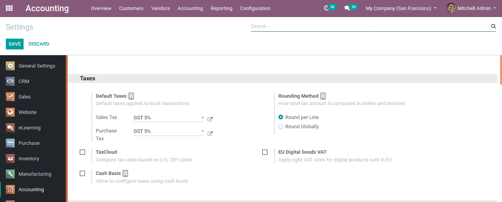Enable the Cash Basis checkbox

click(x=82, y=173)
